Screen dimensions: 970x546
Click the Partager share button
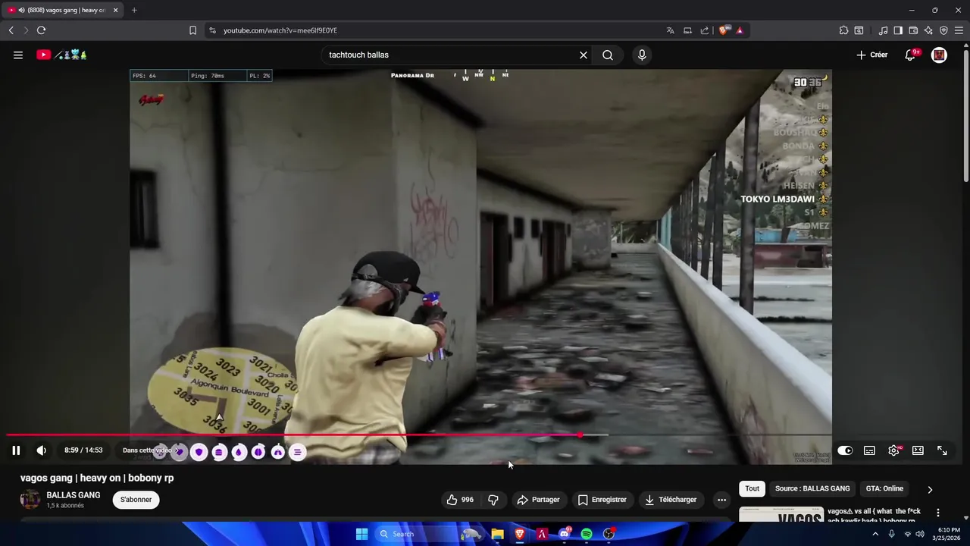click(x=538, y=500)
